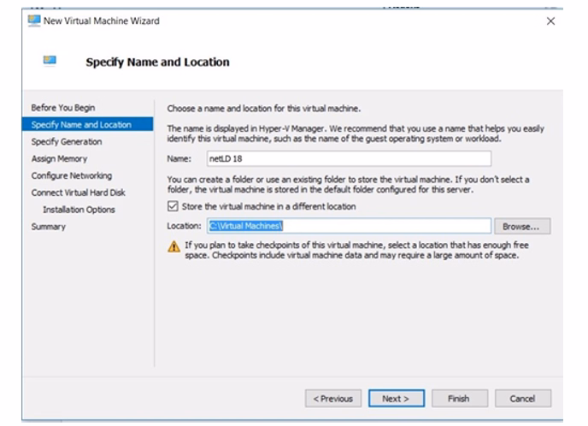588x426 pixels.
Task: Click the yellow warning triangle icon
Action: pos(173,246)
